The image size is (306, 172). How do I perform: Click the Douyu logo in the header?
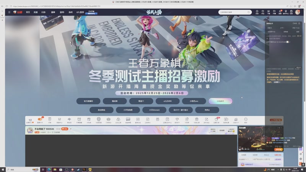18,12
